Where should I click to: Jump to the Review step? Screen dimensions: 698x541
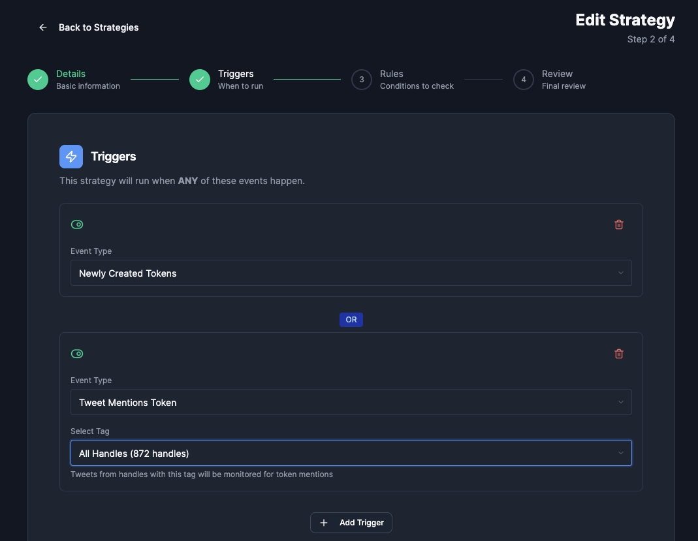[523, 79]
